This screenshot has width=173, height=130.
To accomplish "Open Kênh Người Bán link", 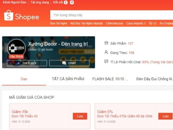I will point(14,2).
